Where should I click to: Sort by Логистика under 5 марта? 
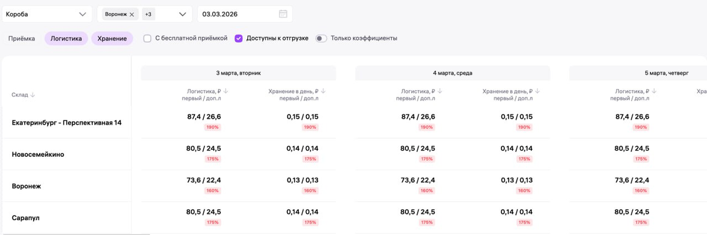(655, 91)
